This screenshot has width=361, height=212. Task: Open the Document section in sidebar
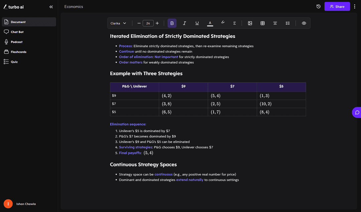[29, 22]
